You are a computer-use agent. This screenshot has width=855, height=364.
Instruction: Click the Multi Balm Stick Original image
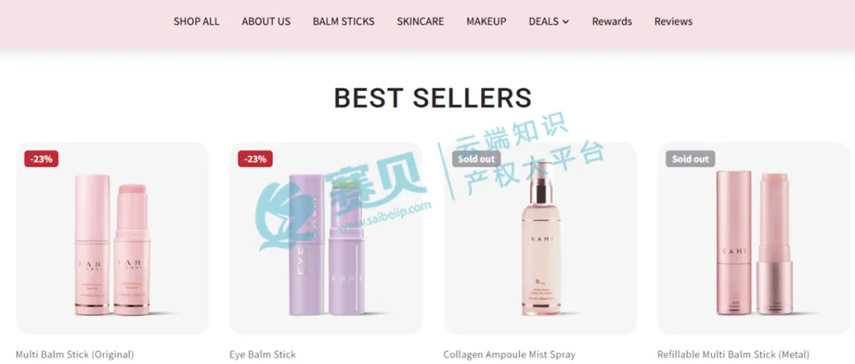pos(112,238)
